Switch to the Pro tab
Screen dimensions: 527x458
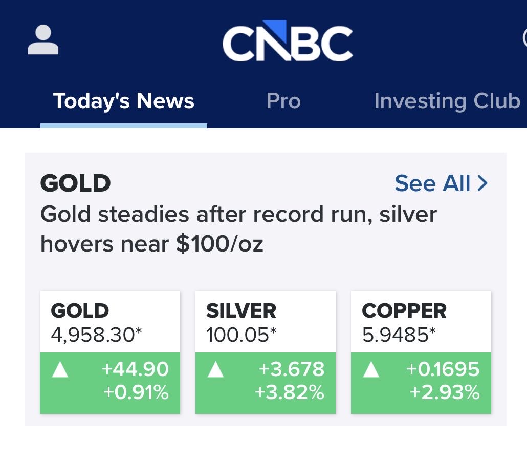pyautogui.click(x=283, y=101)
